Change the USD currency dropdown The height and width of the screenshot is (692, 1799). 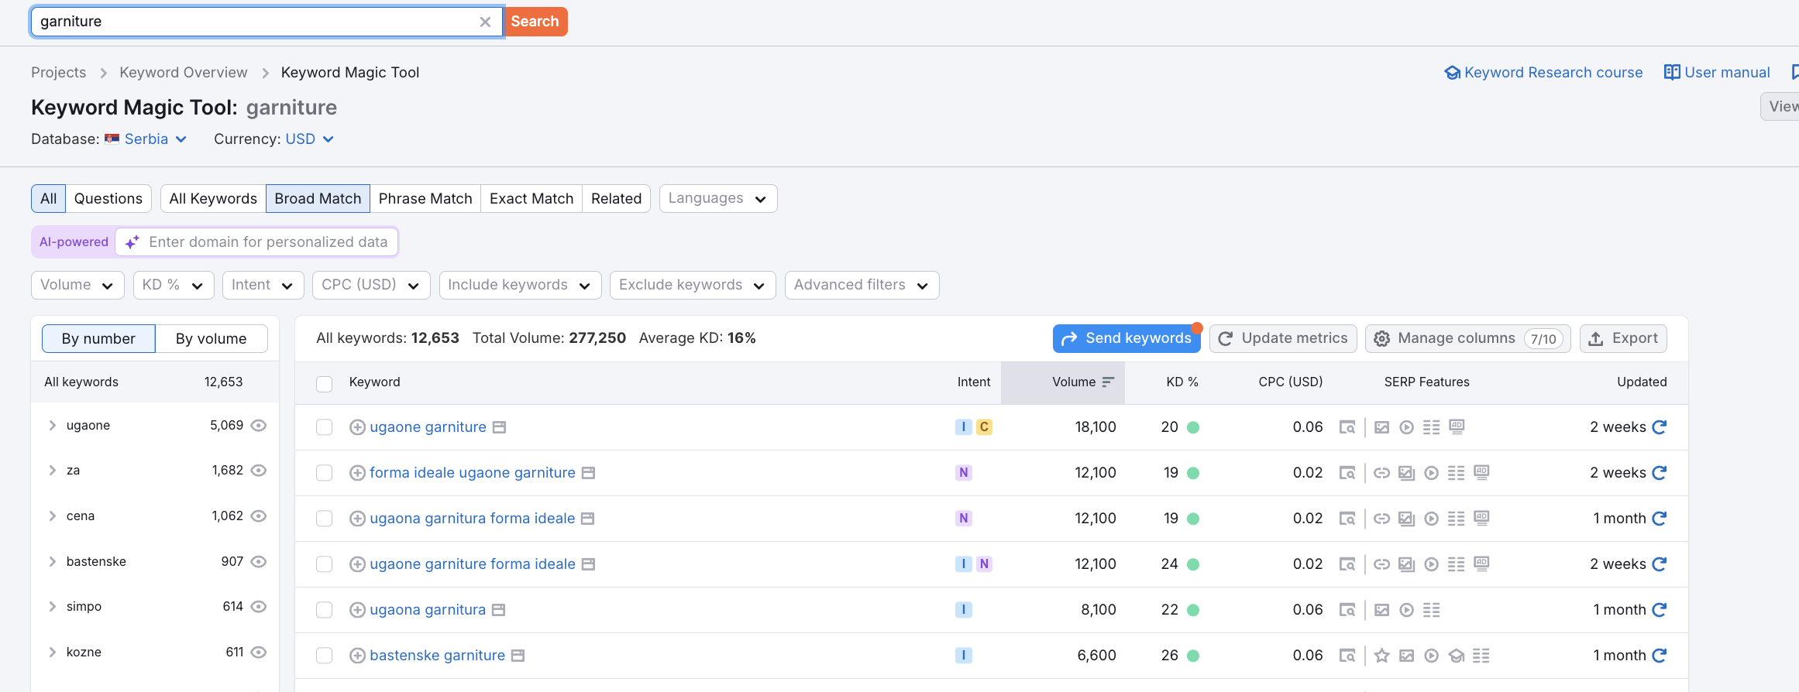[x=309, y=139]
